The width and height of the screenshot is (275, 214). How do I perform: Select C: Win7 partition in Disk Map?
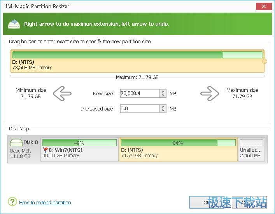[79, 149]
